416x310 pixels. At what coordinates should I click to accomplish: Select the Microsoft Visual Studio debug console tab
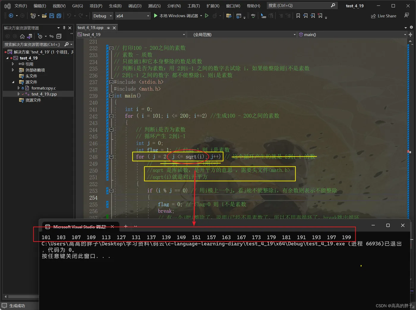79,227
